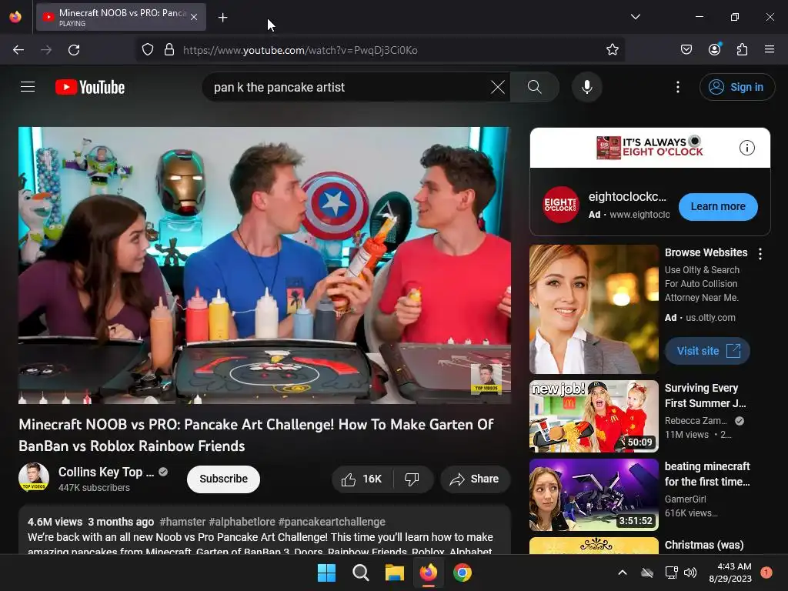
Task: Like the video with thumbs up
Action: (x=362, y=479)
